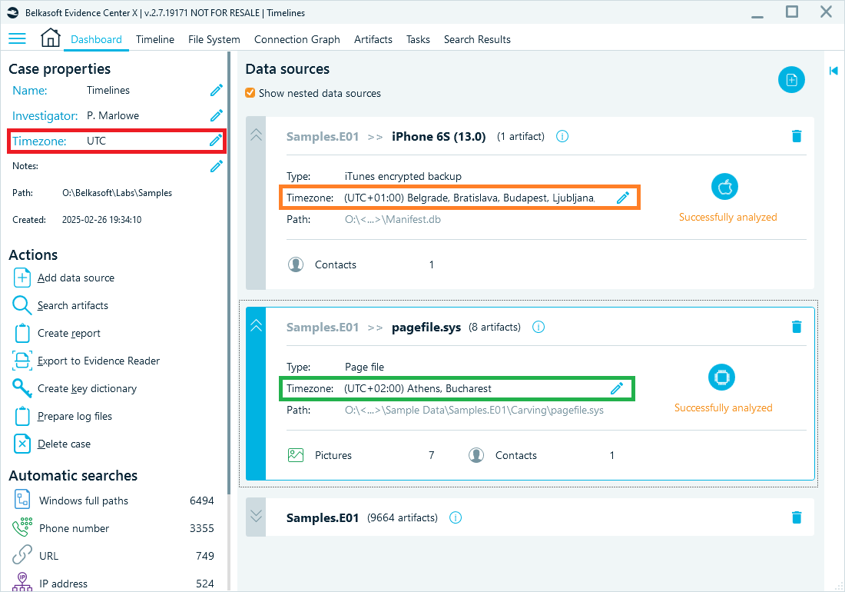Expand the Samples.E01 data source card

[256, 516]
